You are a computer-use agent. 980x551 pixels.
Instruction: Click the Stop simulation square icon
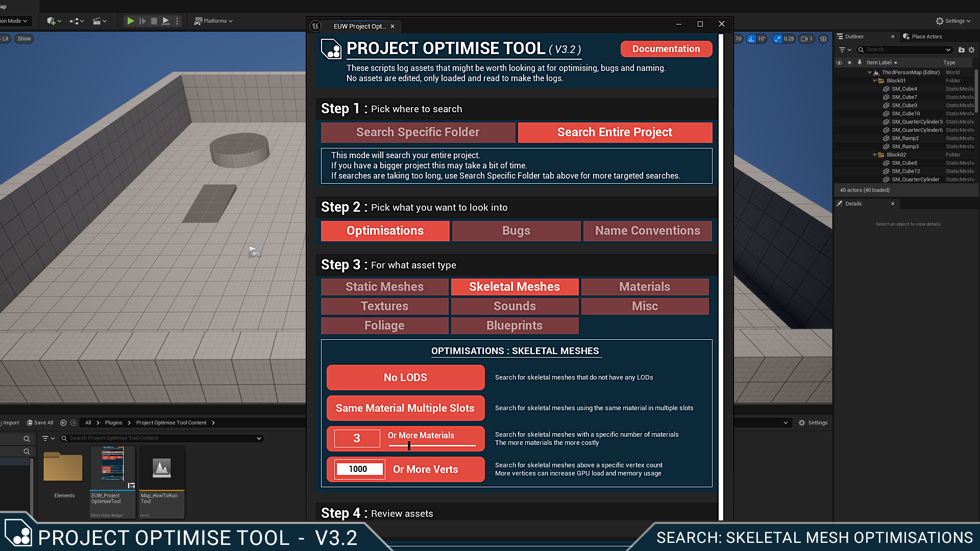click(154, 21)
